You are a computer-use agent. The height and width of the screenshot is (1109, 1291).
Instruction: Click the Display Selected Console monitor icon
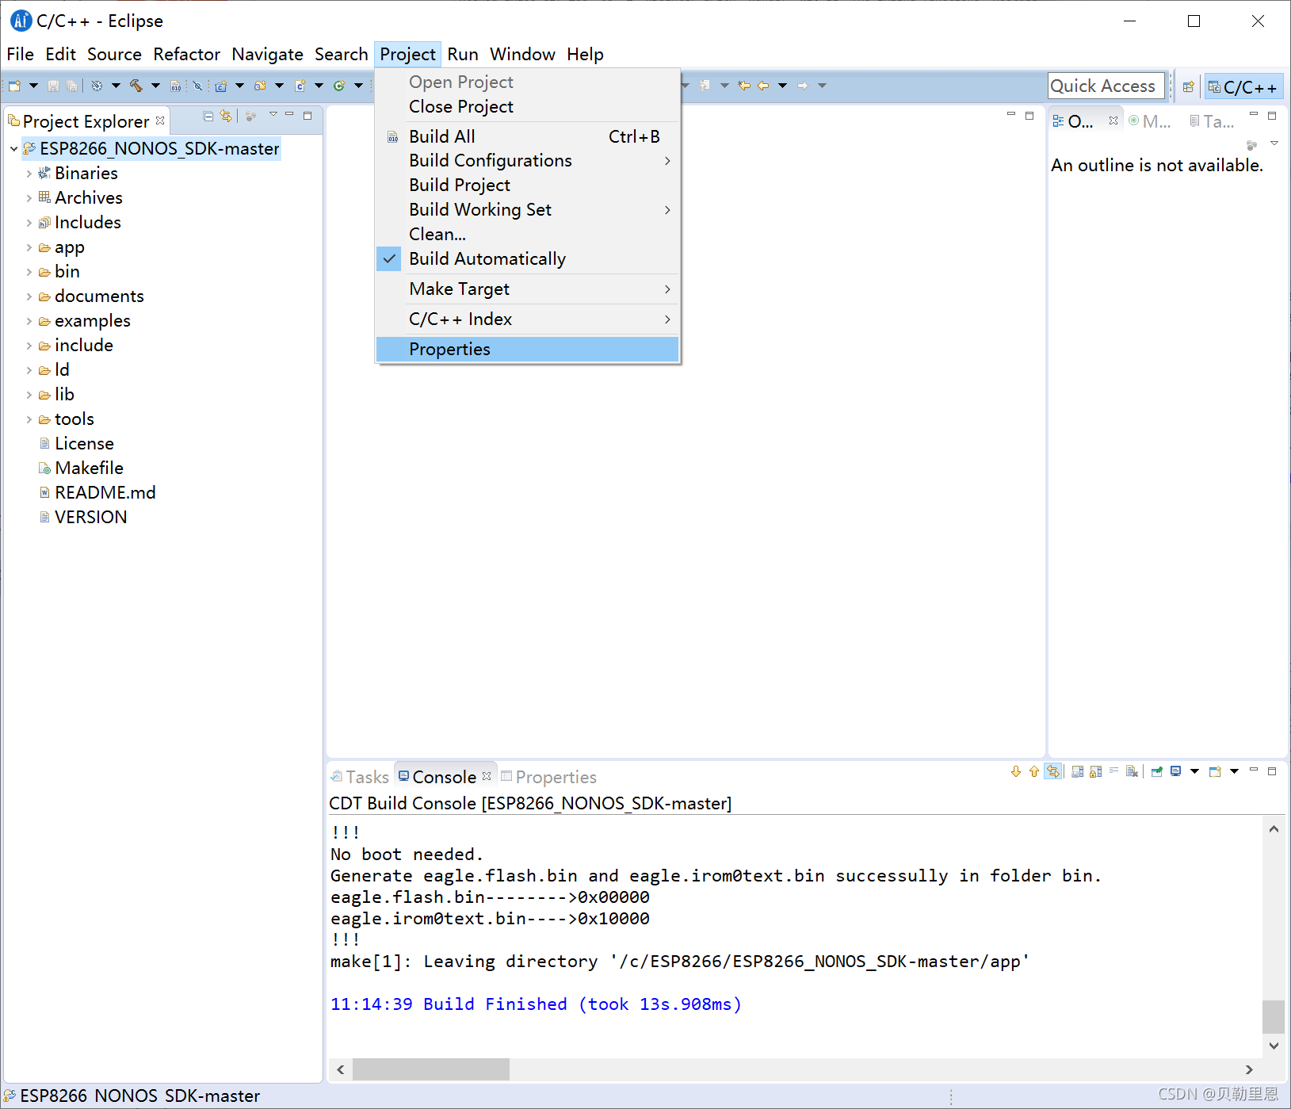1176,771
